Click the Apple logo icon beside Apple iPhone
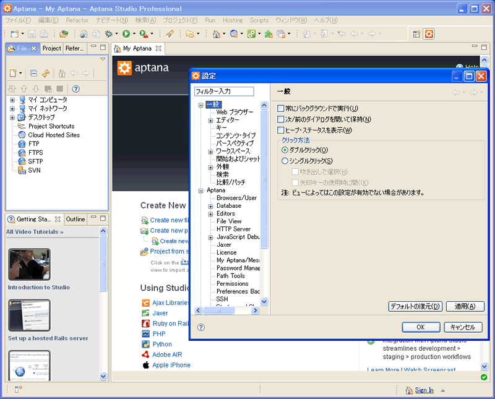 point(145,365)
